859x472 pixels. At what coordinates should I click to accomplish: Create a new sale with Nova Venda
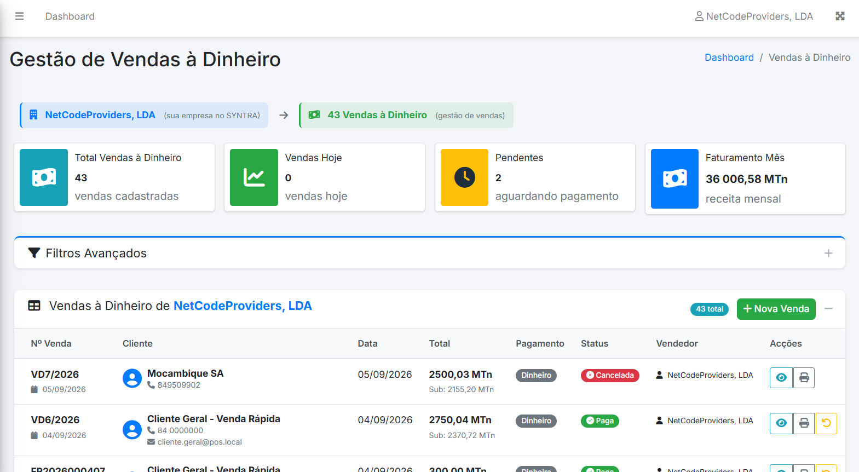click(x=776, y=309)
